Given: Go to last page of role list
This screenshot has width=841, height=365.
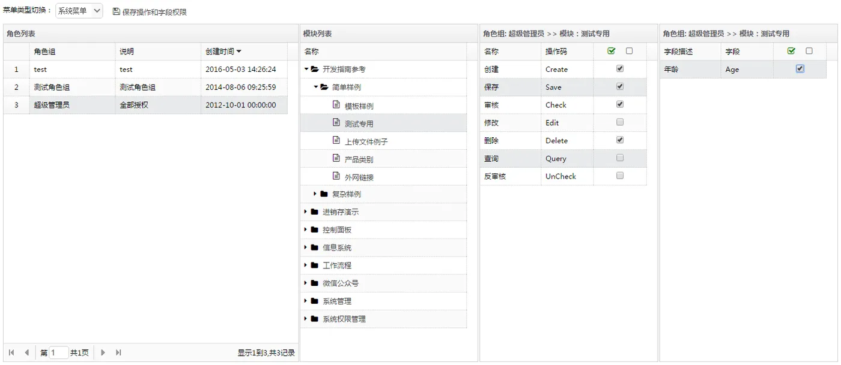Looking at the screenshot, I should click(118, 353).
